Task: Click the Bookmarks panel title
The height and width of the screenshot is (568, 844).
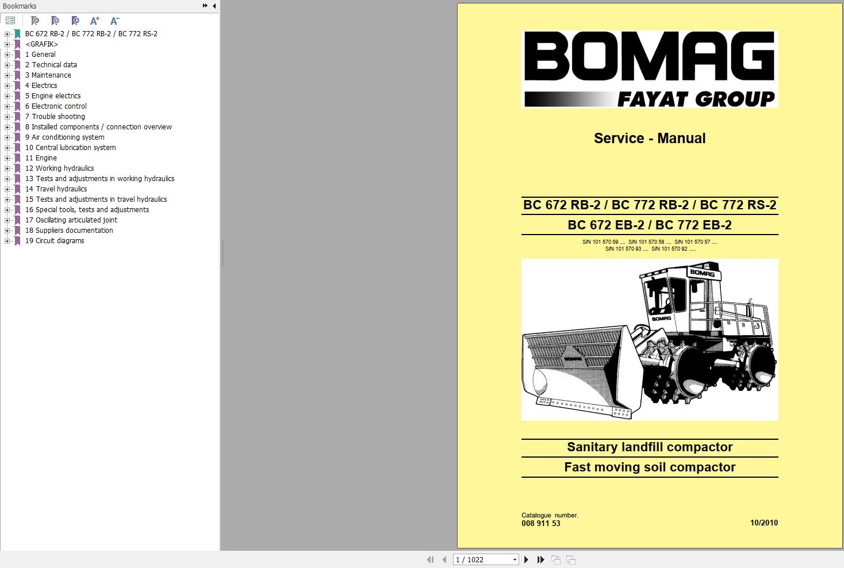Action: pyautogui.click(x=20, y=6)
